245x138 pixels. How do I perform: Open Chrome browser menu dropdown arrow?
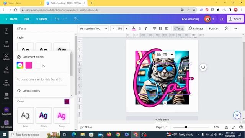click(x=216, y=3)
